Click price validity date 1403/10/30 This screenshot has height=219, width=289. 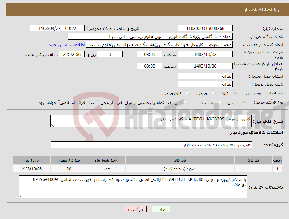point(205,66)
